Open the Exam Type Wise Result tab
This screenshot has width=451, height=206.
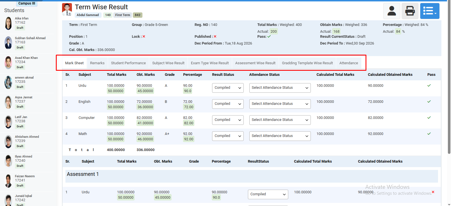210,63
